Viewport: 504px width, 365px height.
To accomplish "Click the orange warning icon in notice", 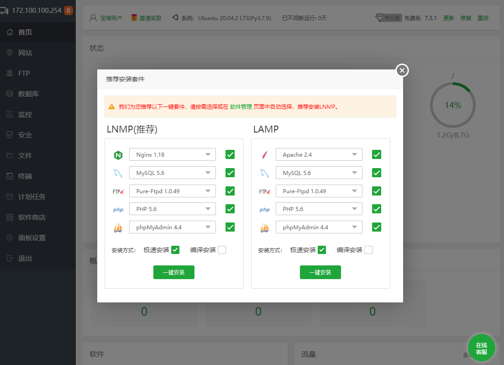I will coord(112,106).
